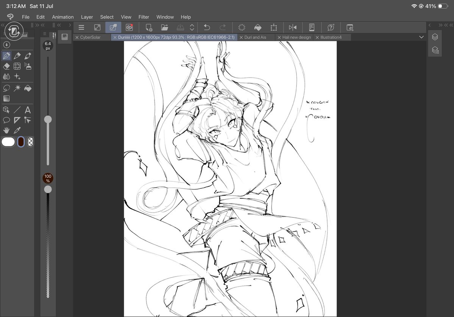Screen dimensions: 454x317
Task: Create a new canvas document
Action: (x=149, y=28)
